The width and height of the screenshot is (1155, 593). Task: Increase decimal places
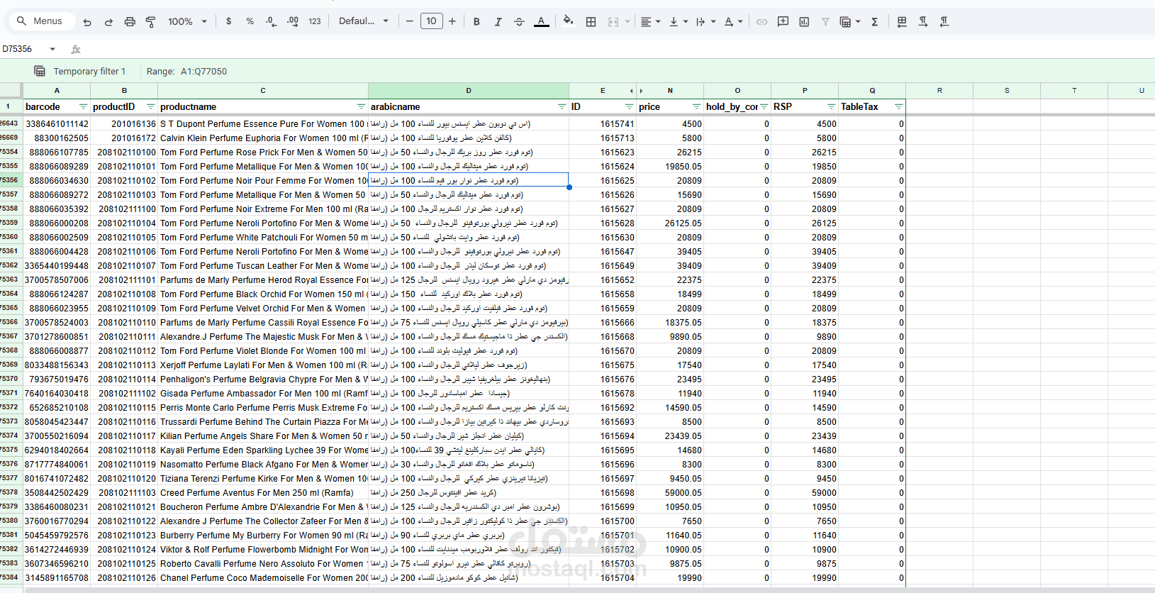[x=293, y=21]
